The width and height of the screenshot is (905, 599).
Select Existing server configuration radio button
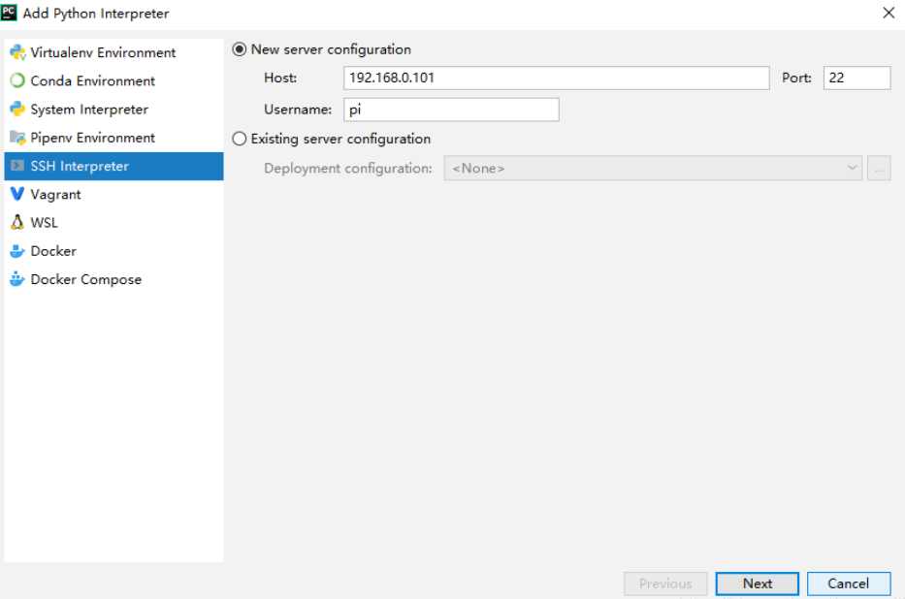click(239, 139)
